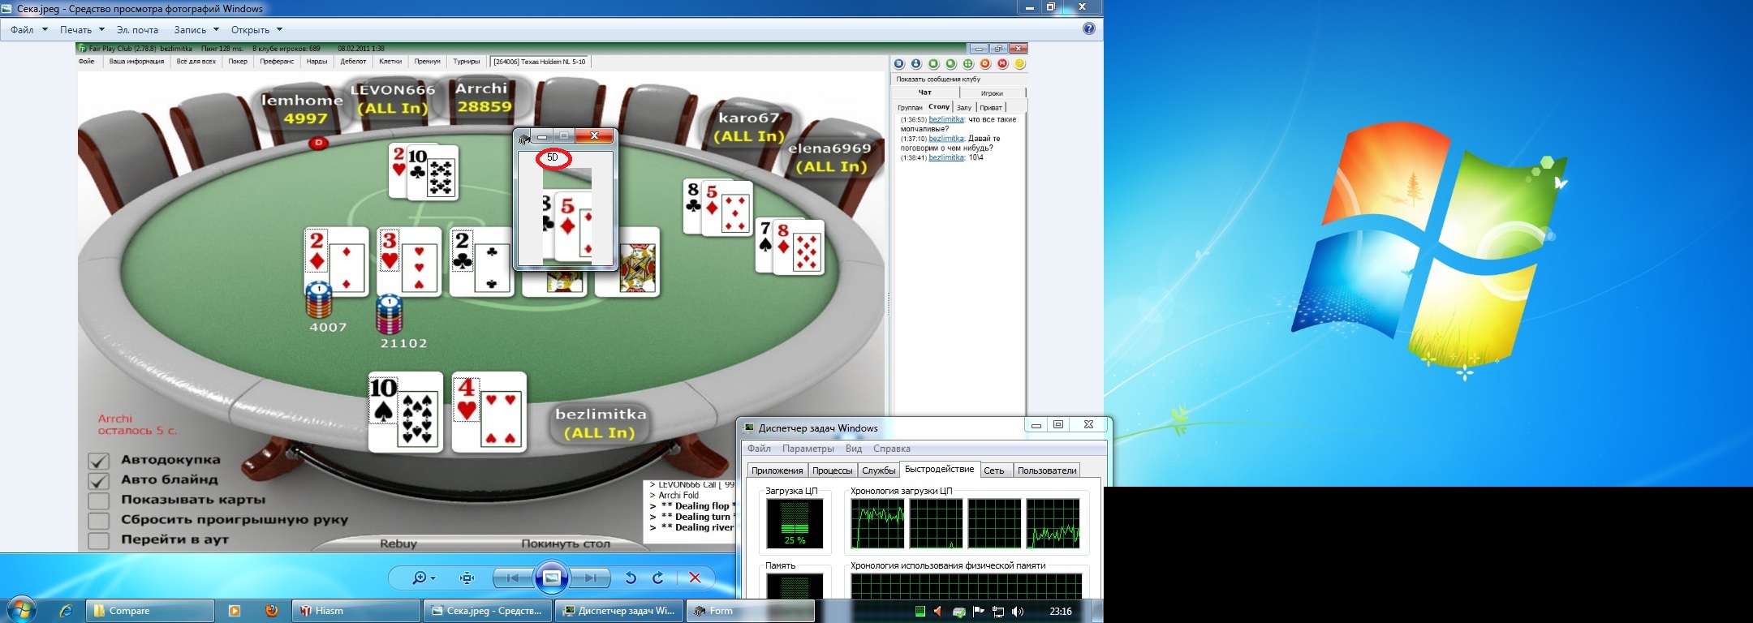
Task: Toggle the Автодокупка checkbox
Action: 99,461
